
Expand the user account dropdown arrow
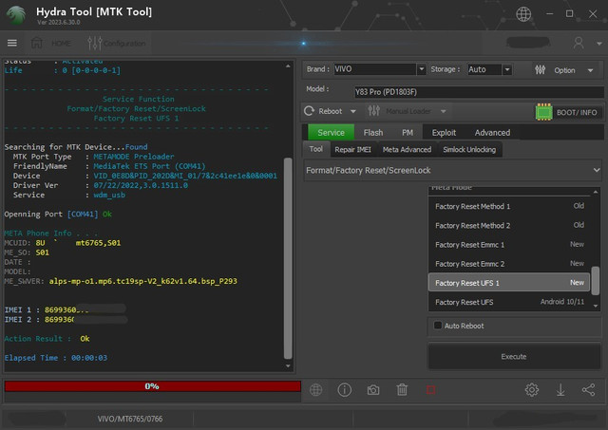click(599, 44)
